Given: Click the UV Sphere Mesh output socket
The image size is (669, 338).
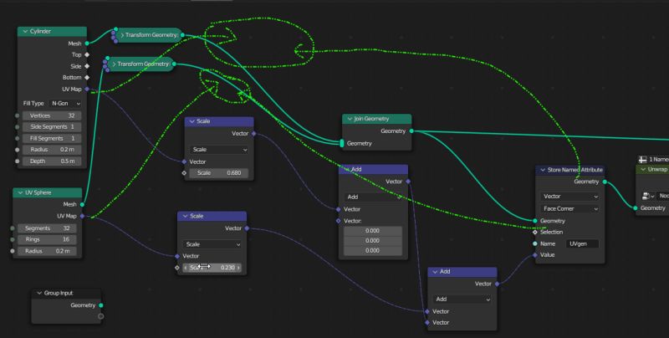Looking at the screenshot, I should click(82, 204).
